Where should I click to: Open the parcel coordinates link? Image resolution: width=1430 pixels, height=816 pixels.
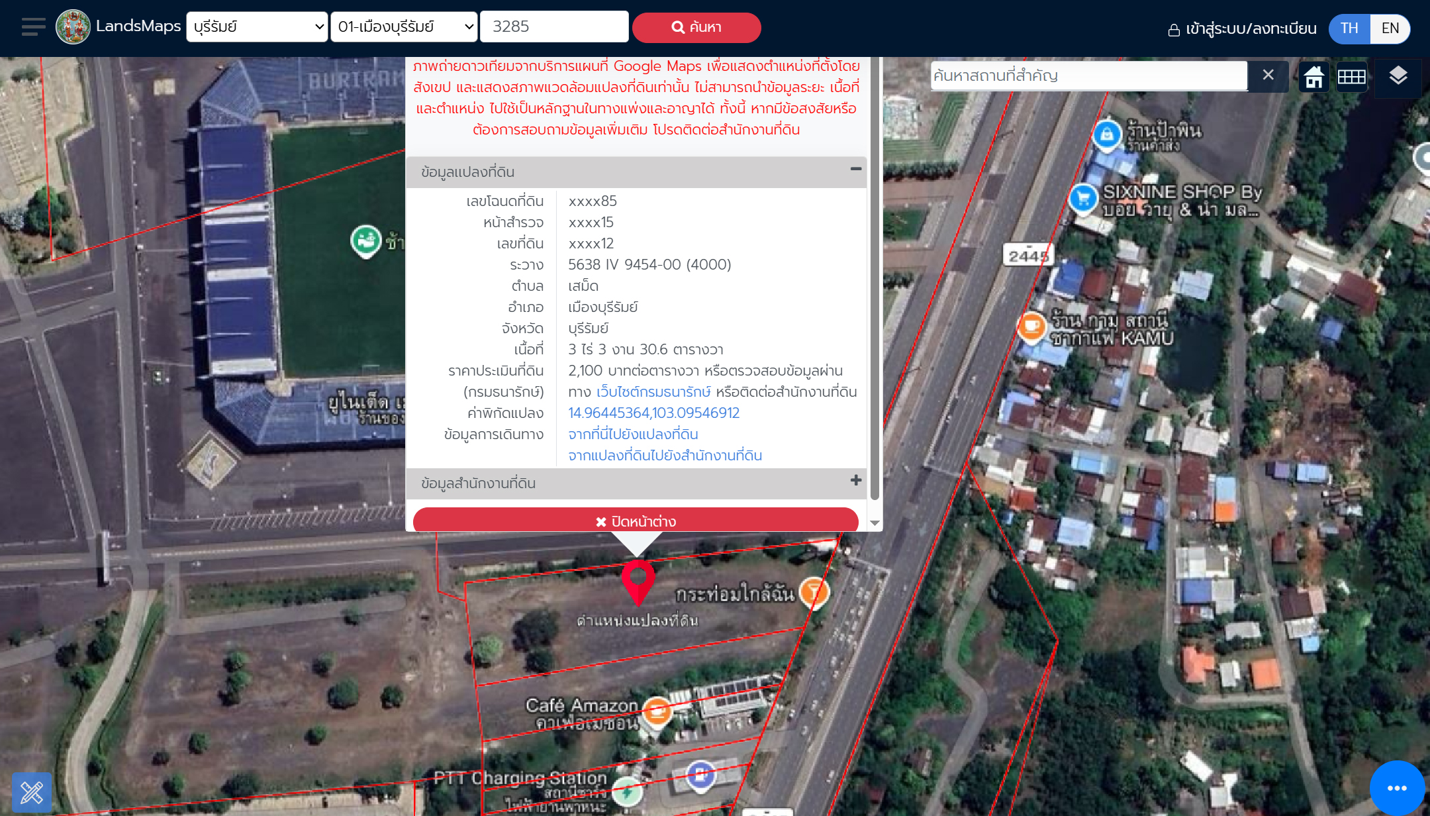653,413
